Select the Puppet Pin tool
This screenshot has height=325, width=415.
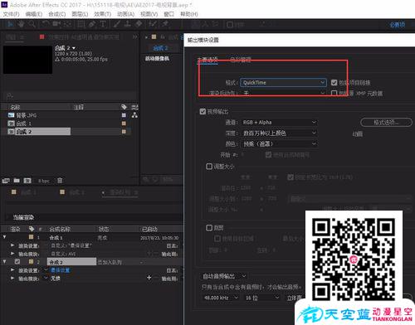165,24
